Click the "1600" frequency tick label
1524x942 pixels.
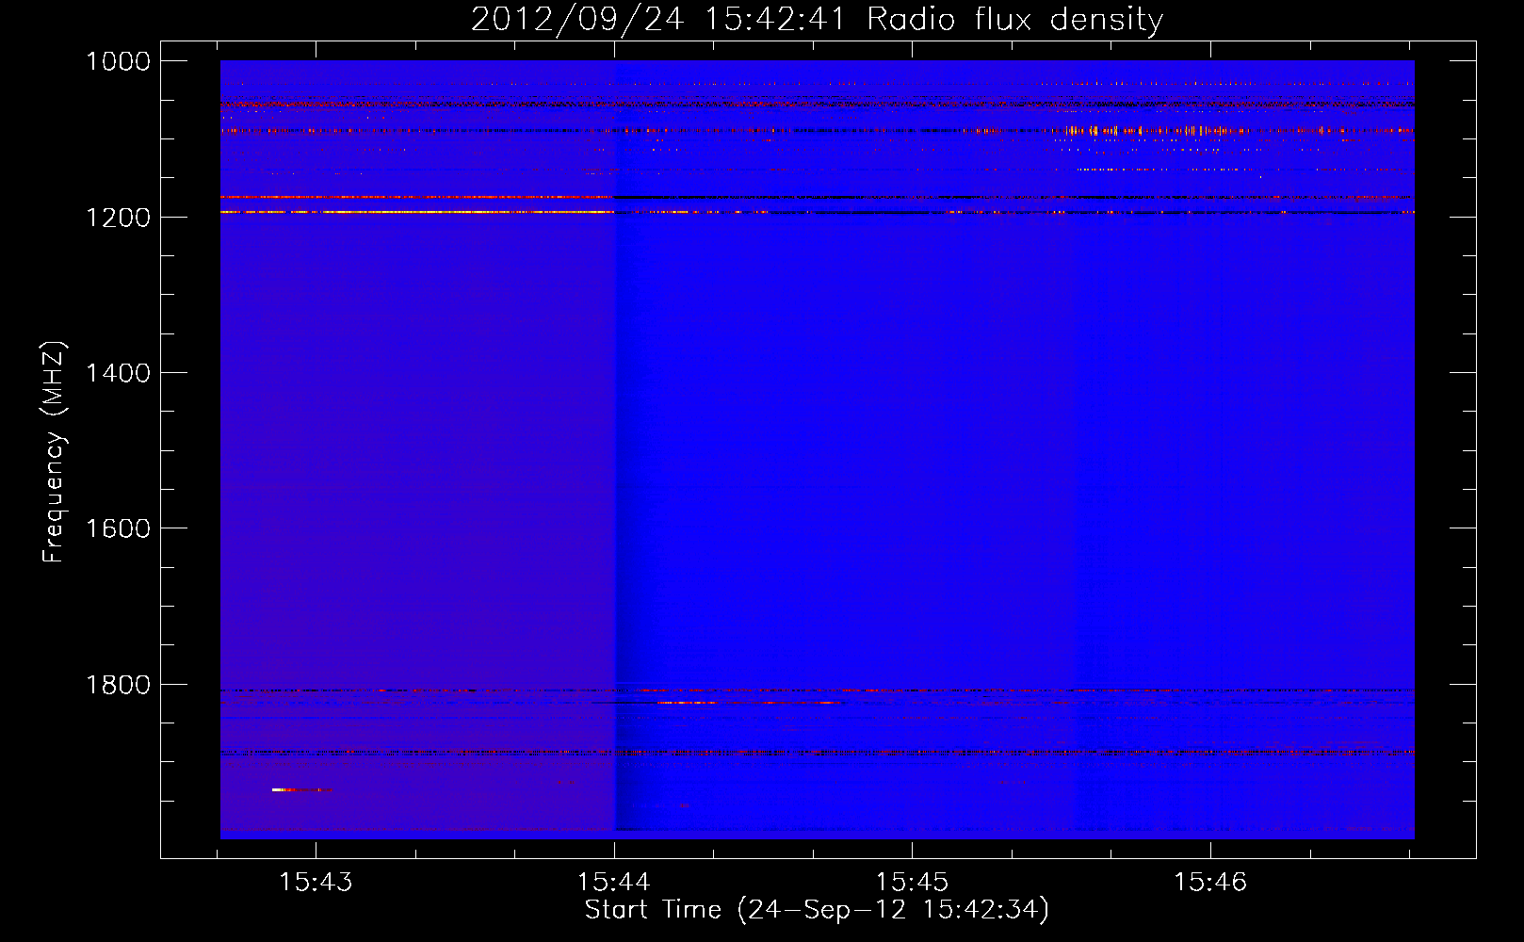(x=119, y=528)
